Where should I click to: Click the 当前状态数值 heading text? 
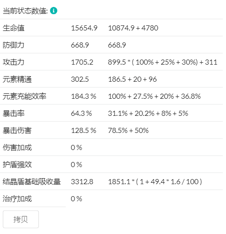coord(25,11)
